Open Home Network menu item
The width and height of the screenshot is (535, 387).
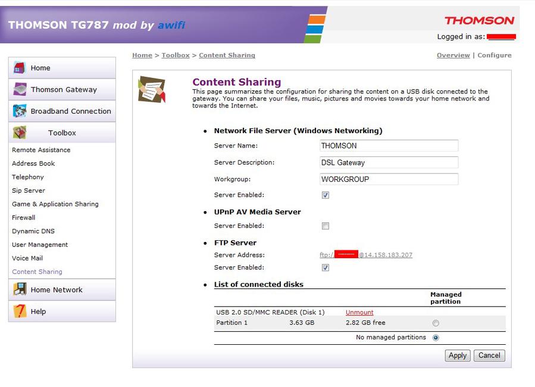(62, 290)
